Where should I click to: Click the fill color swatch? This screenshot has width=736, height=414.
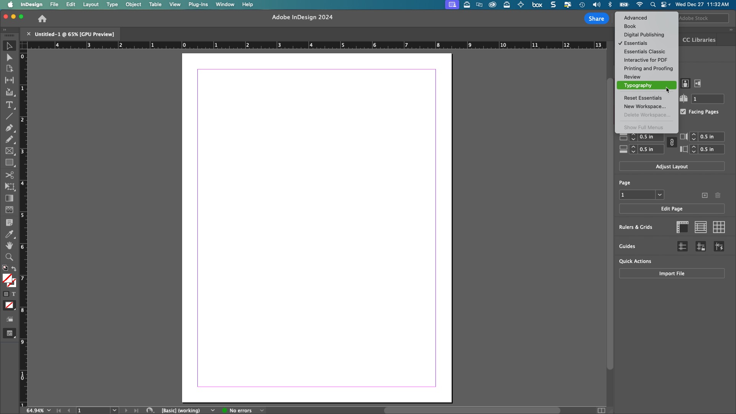(7, 278)
